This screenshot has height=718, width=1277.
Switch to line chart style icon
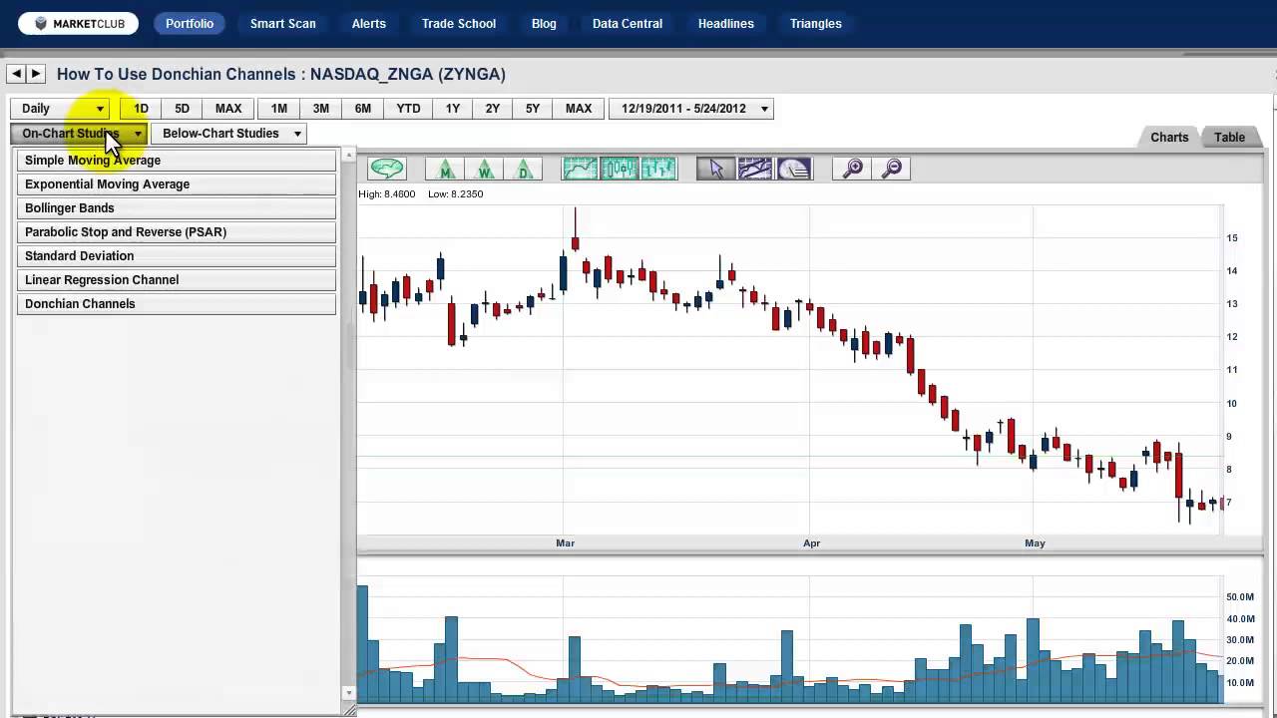(x=581, y=169)
